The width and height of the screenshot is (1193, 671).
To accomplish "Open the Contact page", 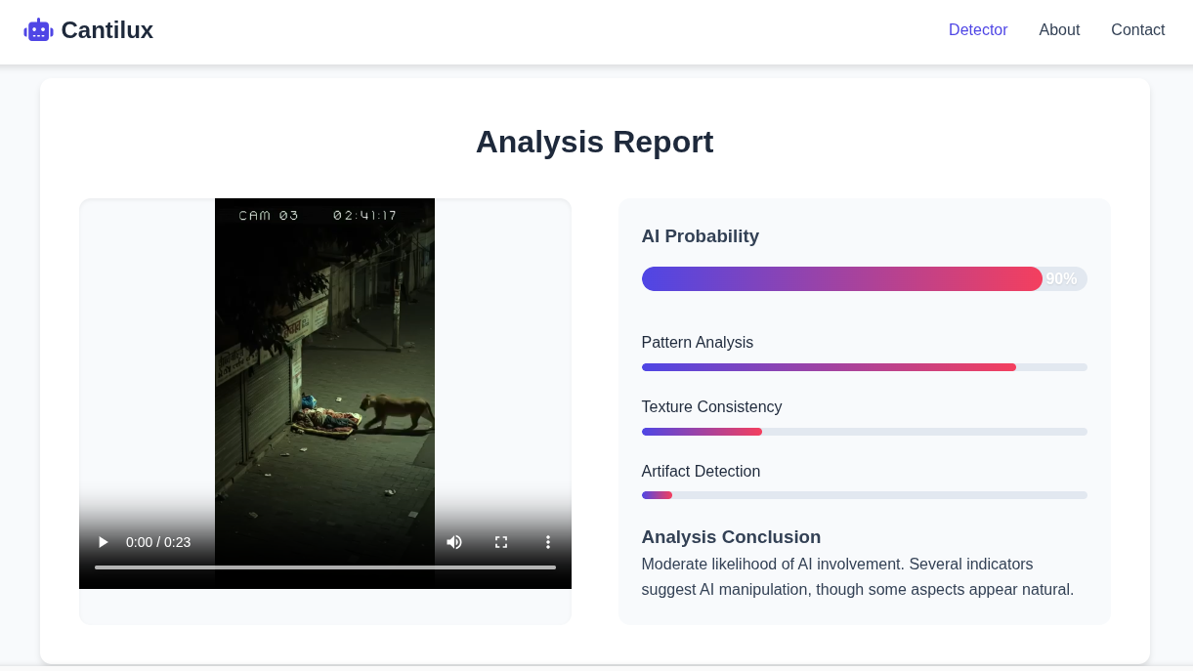I will [x=1137, y=30].
